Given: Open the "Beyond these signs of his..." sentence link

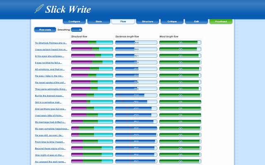Looking at the screenshot, I should click(50, 148).
